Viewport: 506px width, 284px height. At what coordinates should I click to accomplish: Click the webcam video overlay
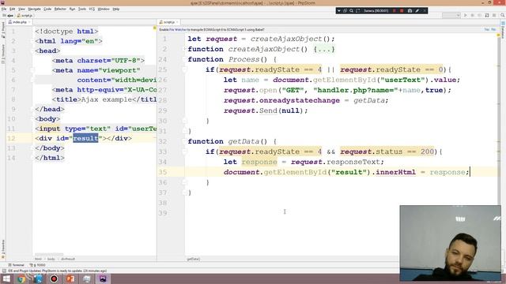pos(450,243)
